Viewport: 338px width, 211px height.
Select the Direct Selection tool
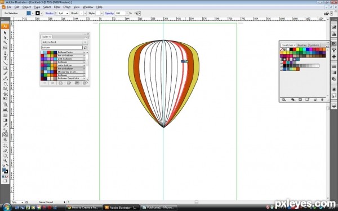click(5, 38)
